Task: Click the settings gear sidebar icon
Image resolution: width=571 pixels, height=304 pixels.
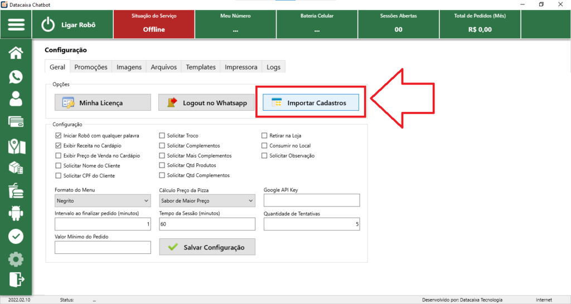Action: point(16,259)
